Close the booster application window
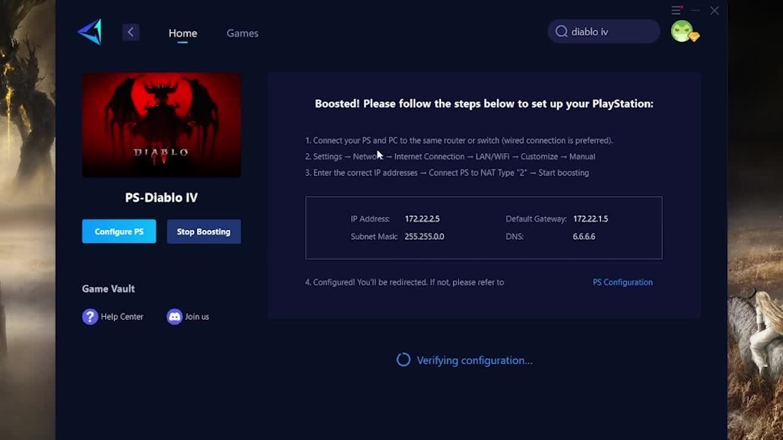Screen dimensions: 783x440 (714, 10)
